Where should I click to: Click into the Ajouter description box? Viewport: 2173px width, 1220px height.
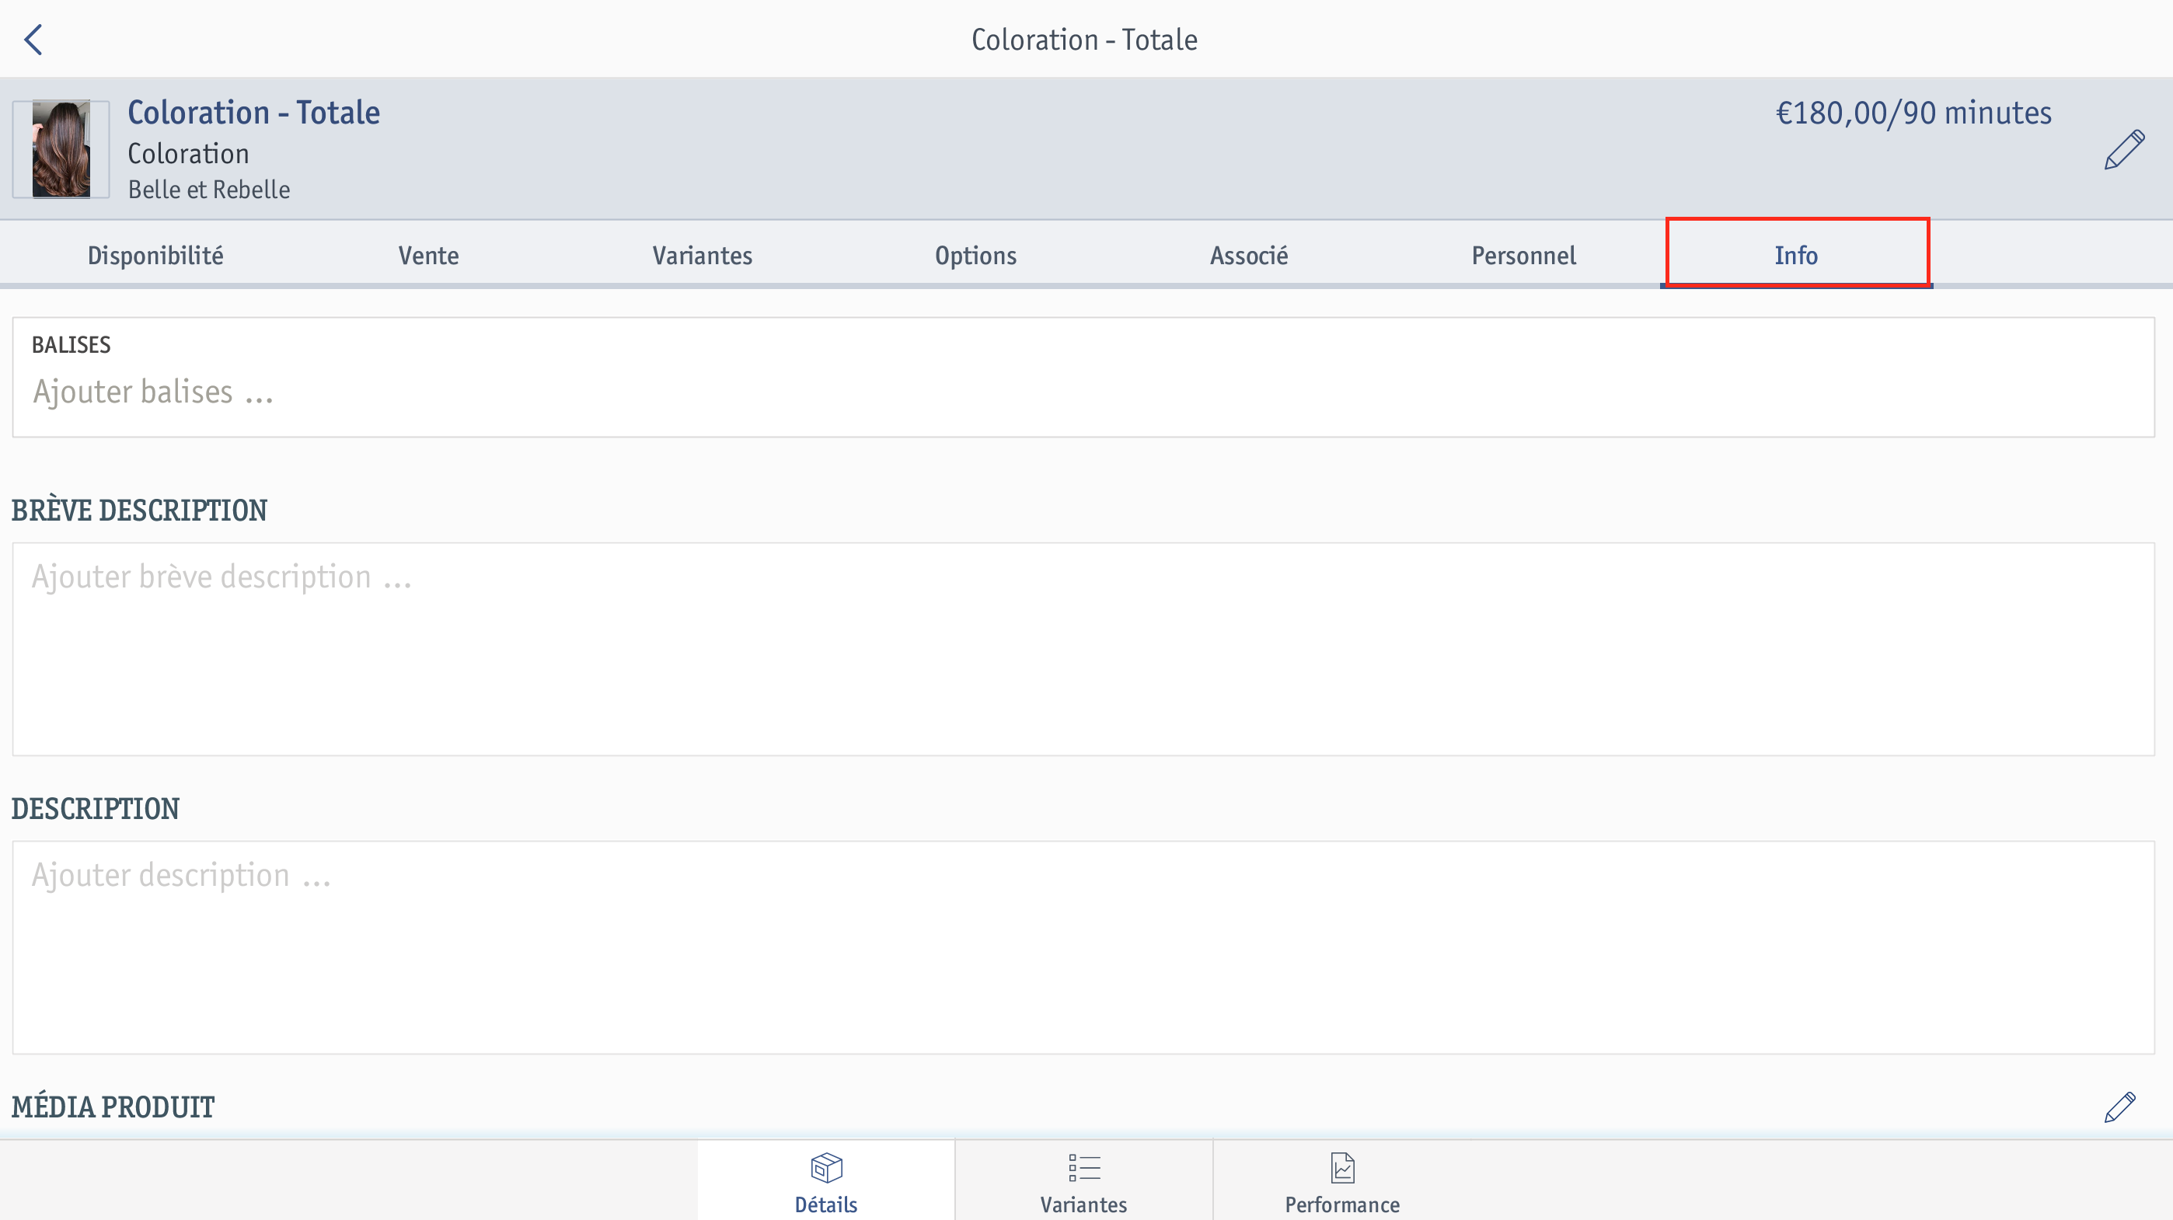1083,946
